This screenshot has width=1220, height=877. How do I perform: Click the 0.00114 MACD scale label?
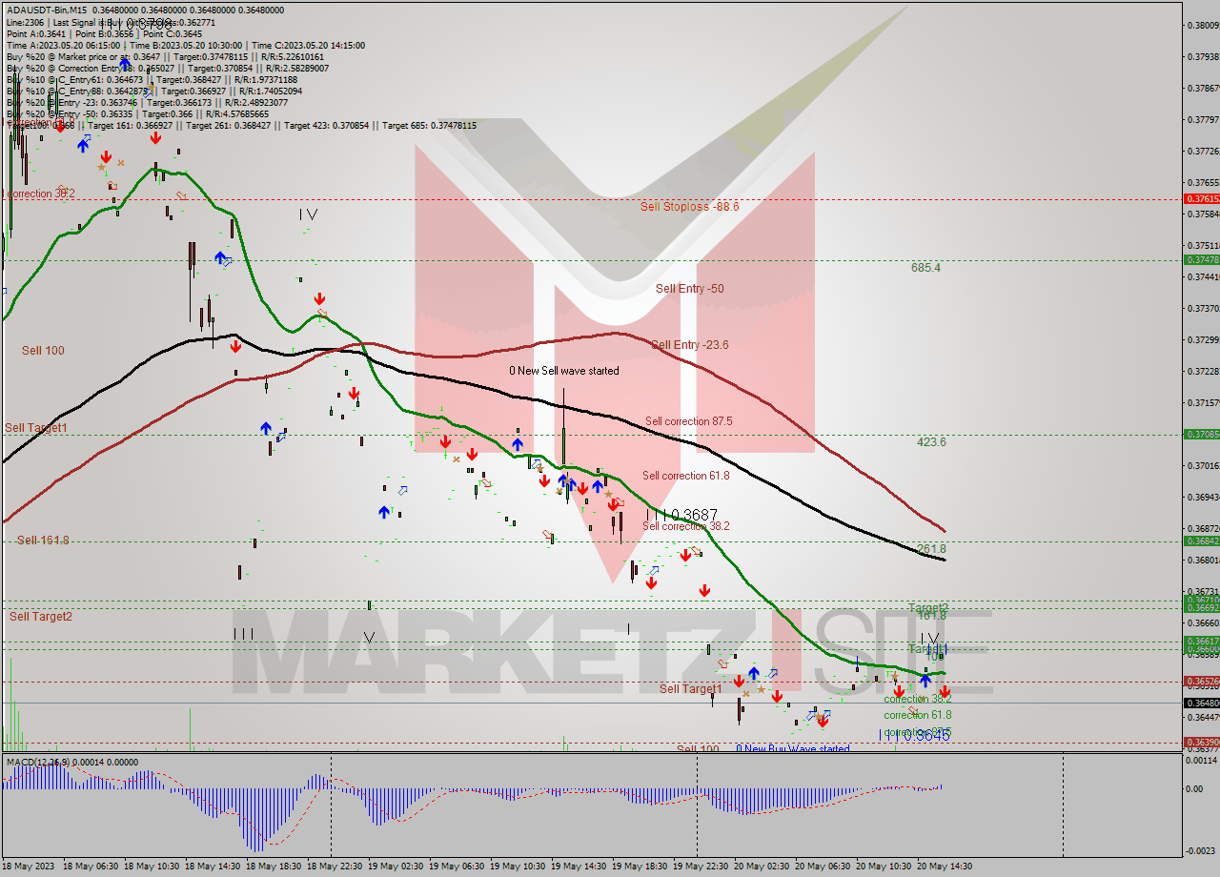(x=1202, y=761)
